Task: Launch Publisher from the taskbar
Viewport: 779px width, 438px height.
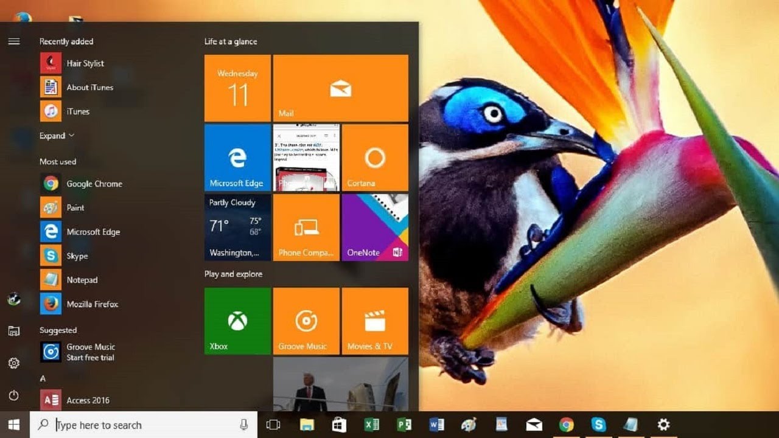Action: point(403,425)
